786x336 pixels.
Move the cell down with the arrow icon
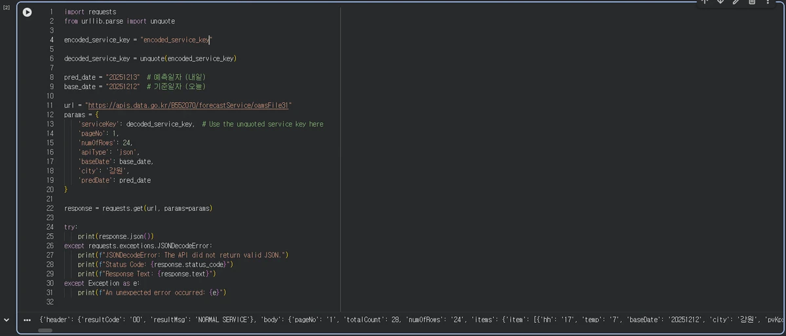pyautogui.click(x=720, y=2)
